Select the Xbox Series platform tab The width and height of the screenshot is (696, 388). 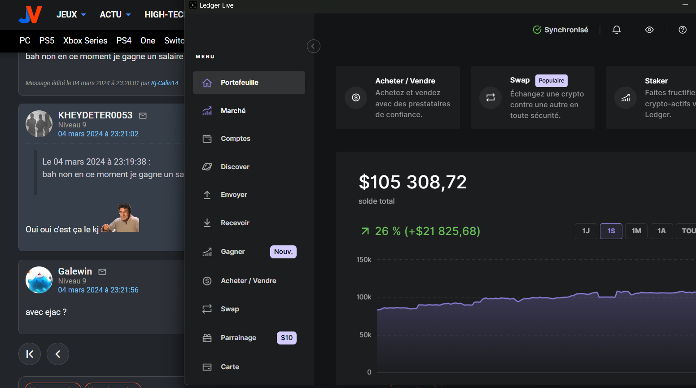click(85, 41)
